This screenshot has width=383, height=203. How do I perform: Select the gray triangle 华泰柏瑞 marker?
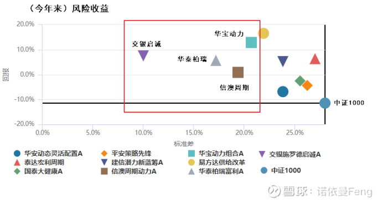coord(216,60)
